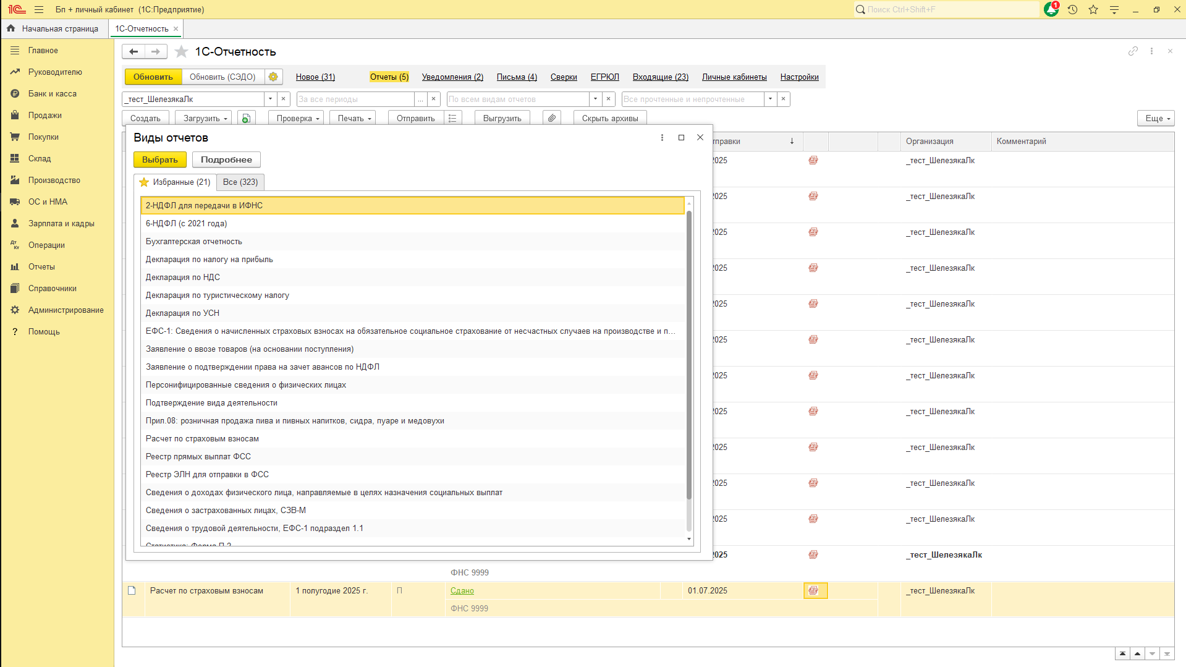This screenshot has height=667, width=1186.
Task: Open Банк и касса in sidebar
Action: [53, 93]
